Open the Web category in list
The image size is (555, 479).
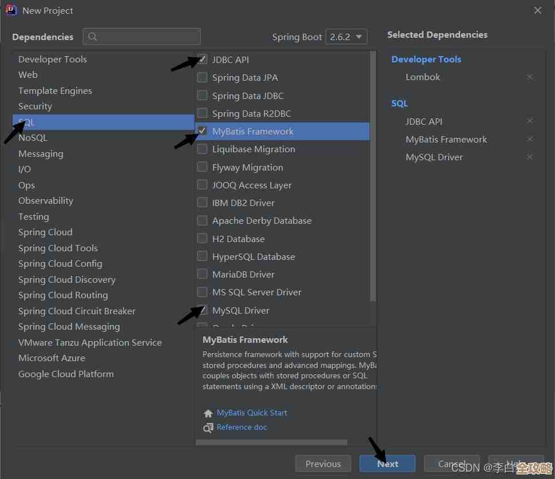point(28,75)
